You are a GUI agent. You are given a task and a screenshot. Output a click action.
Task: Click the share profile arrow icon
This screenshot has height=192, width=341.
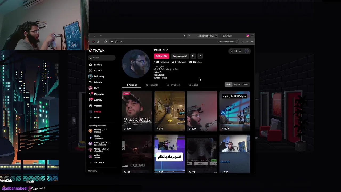pyautogui.click(x=200, y=56)
